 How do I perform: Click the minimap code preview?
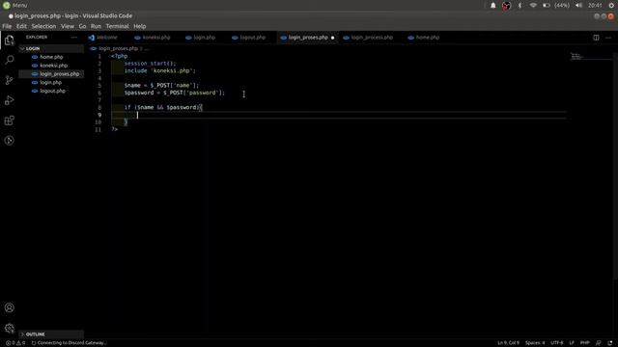click(x=576, y=56)
